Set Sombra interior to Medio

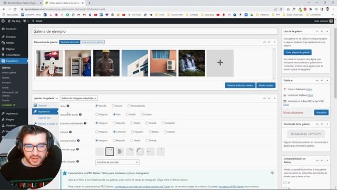tap(132, 140)
